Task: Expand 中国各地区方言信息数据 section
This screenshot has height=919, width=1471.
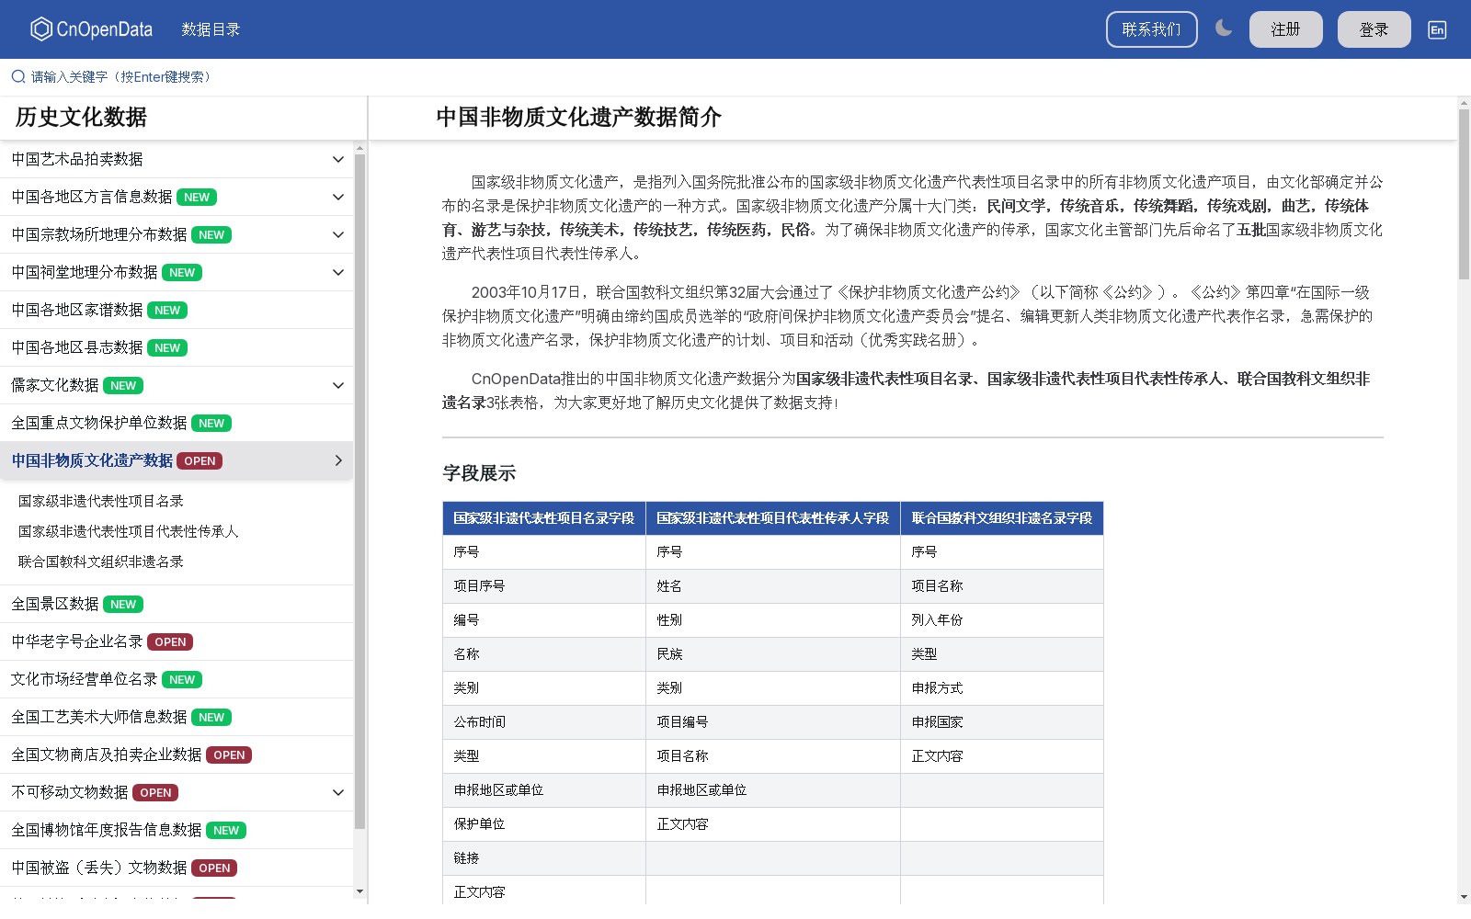Action: (337, 197)
